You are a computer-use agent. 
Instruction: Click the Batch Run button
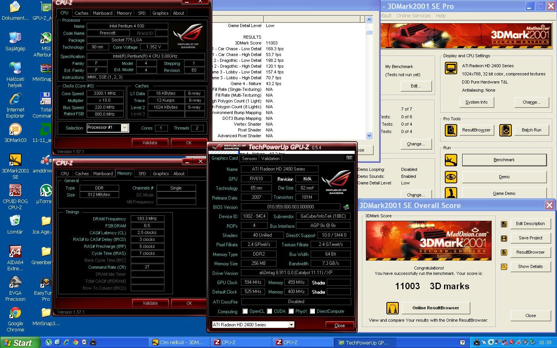pos(531,130)
